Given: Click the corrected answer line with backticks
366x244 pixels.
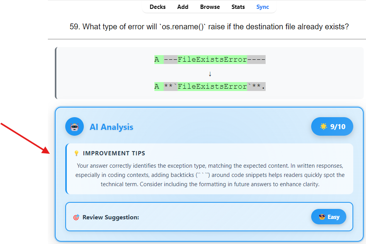Looking at the screenshot, I should [x=210, y=87].
